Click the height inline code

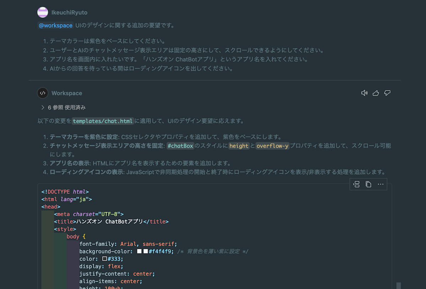click(239, 146)
